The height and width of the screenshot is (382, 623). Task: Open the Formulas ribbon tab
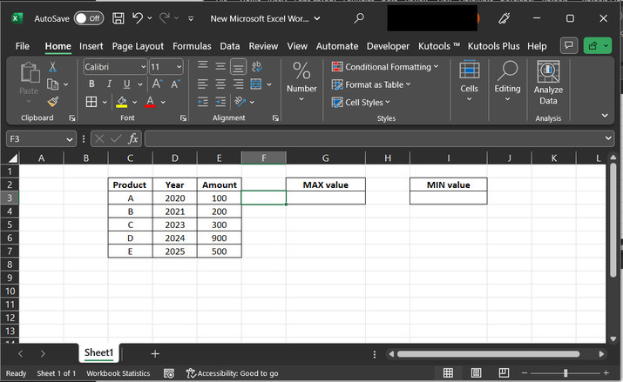[192, 46]
